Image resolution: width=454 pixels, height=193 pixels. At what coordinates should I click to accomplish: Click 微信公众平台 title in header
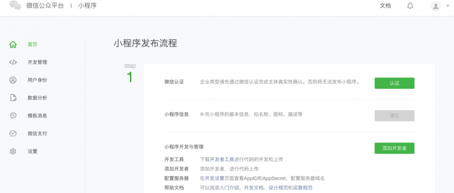click(x=45, y=6)
